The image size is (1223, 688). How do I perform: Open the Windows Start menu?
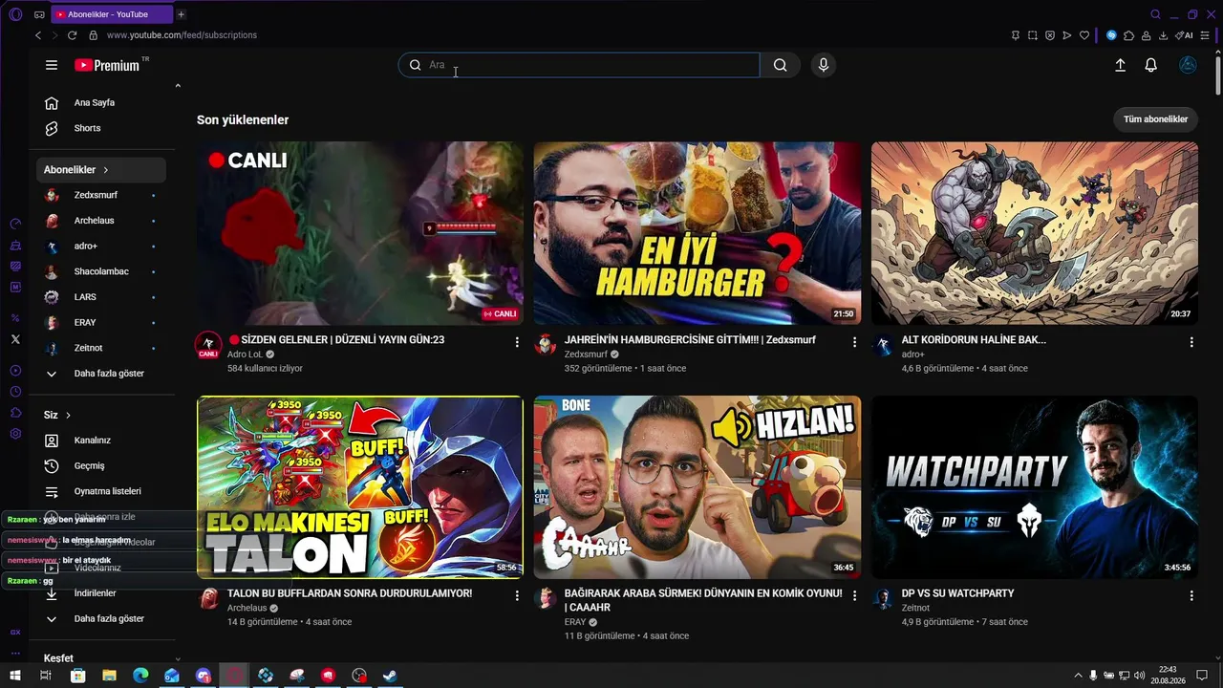point(15,676)
